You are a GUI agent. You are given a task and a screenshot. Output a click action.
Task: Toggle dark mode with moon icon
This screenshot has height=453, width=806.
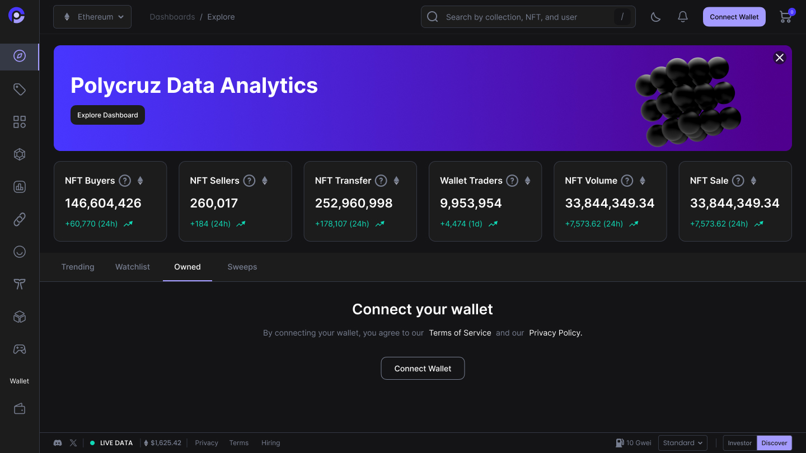point(656,17)
